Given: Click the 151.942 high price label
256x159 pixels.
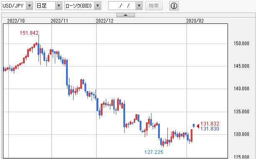Looking at the screenshot, I should (29, 33).
